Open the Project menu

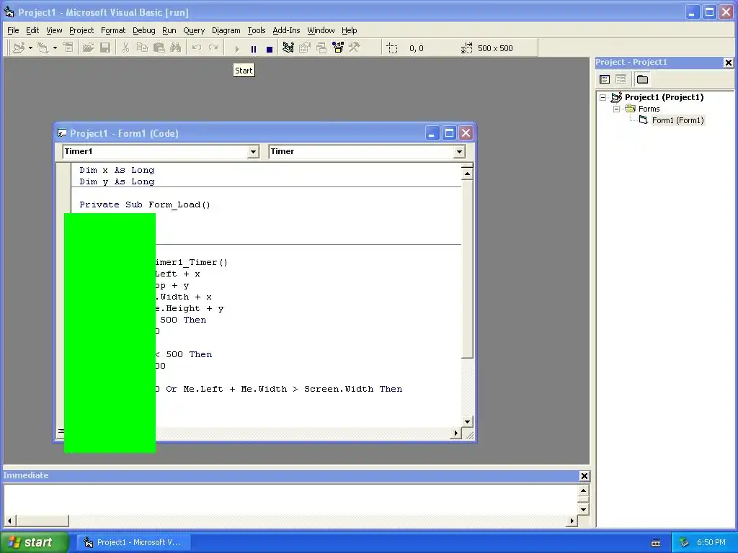coord(81,30)
